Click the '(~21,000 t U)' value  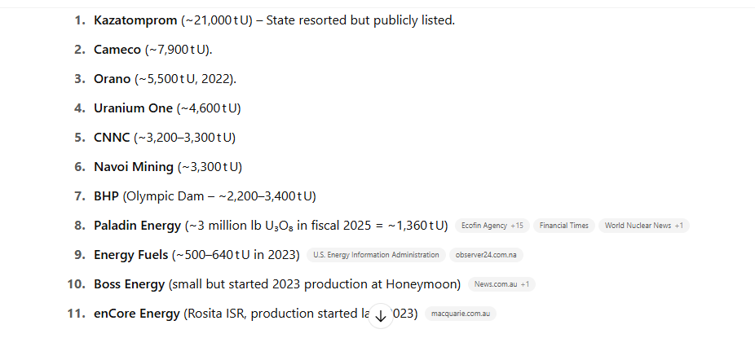pos(217,20)
